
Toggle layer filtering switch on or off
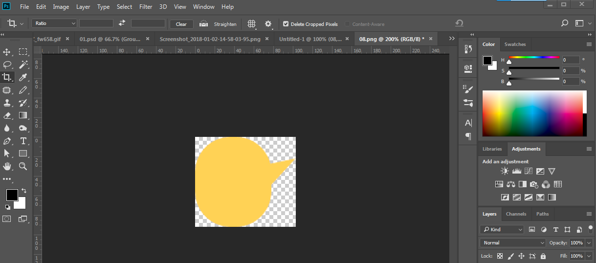(590, 228)
